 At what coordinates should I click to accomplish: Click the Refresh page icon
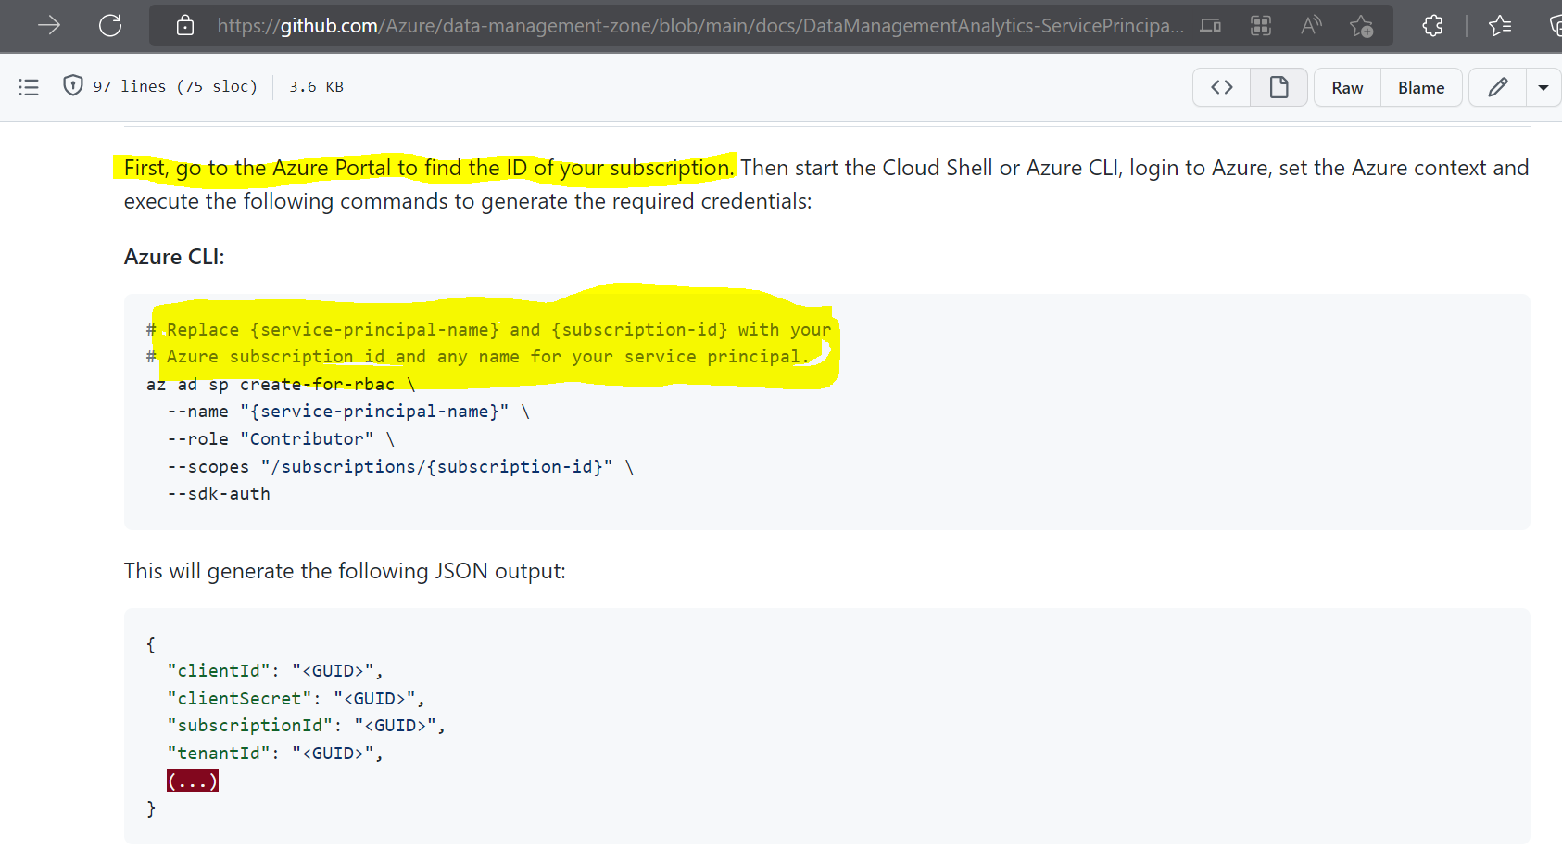point(109,25)
